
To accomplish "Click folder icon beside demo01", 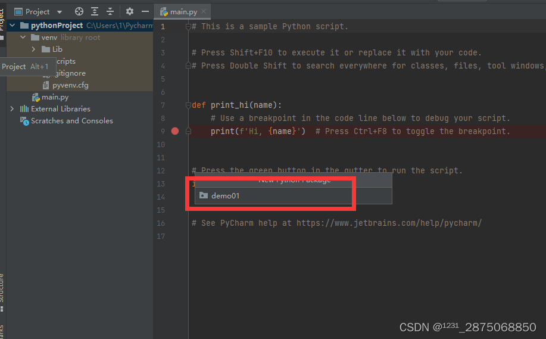I will pyautogui.click(x=204, y=195).
